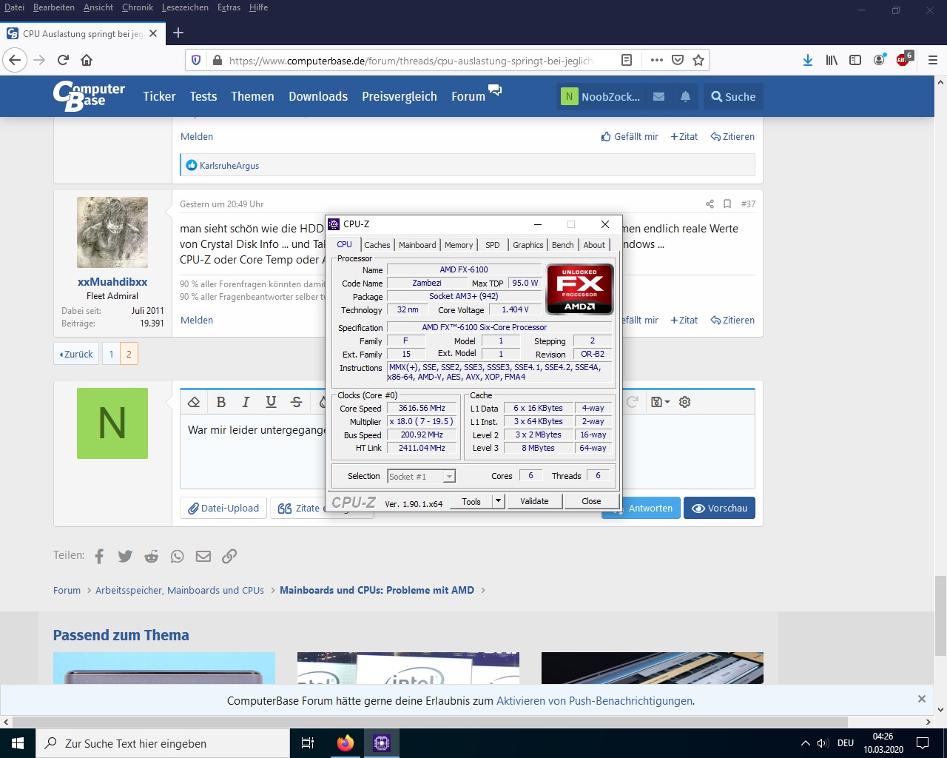Image resolution: width=947 pixels, height=758 pixels.
Task: Click browser address bar URL
Action: [411, 61]
